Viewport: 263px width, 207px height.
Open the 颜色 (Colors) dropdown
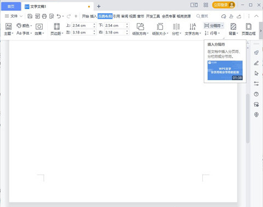click(x=24, y=26)
